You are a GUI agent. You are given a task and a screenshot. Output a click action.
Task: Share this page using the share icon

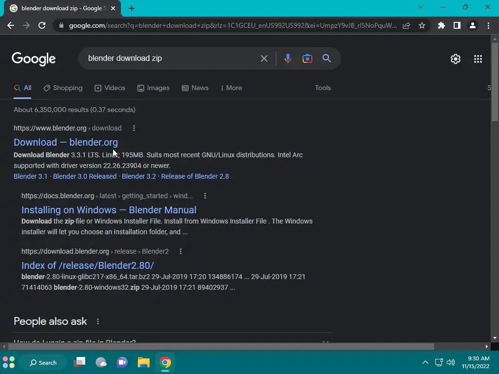click(x=406, y=25)
